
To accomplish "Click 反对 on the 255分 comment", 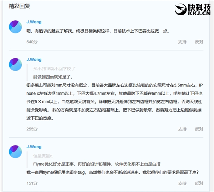I will point(199,129).
